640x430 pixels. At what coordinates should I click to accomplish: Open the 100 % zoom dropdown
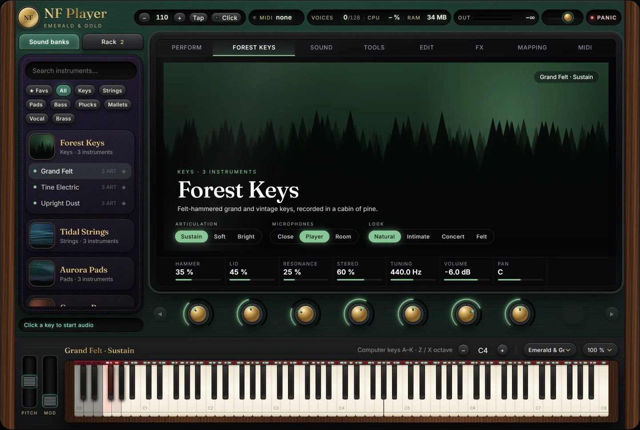pyautogui.click(x=600, y=350)
